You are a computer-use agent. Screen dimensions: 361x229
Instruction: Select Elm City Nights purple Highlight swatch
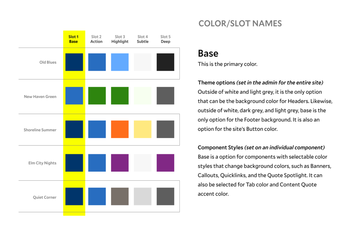[120, 163]
